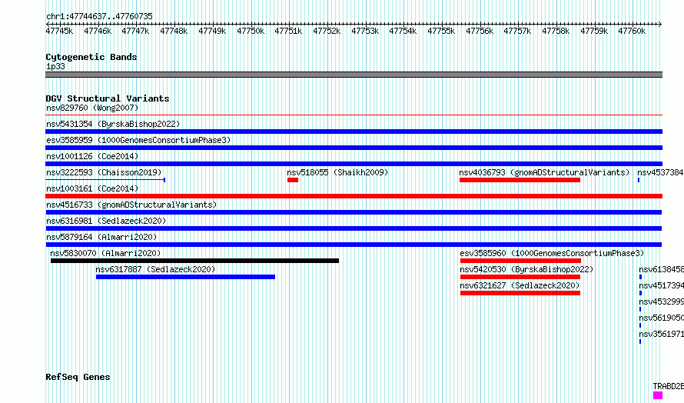Screen dimensions: 684x403
Task: Click the red bar under nsv4036793
Action: click(x=520, y=180)
